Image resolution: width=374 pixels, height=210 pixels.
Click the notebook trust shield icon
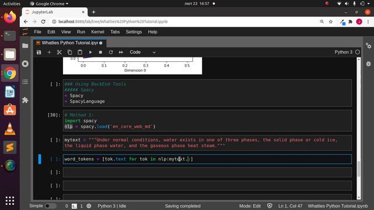click(x=269, y=206)
